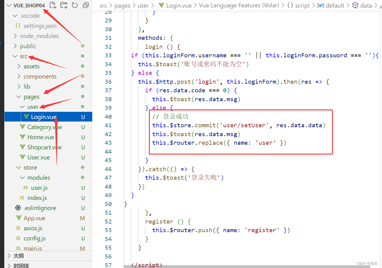Click the Vue icon beside Home.vue
The image size is (382, 268).
pyautogui.click(x=22, y=137)
